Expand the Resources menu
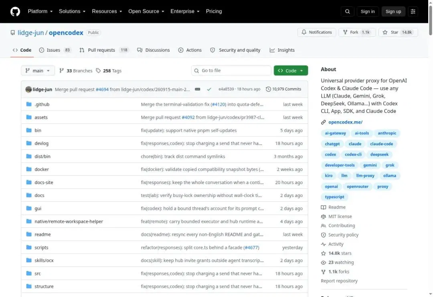Viewport: 433px width, 297px height. tap(107, 11)
